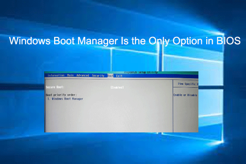Screen dimensions: 246x164
Task: Click the Item Specific Help panel header
Action: (188, 84)
